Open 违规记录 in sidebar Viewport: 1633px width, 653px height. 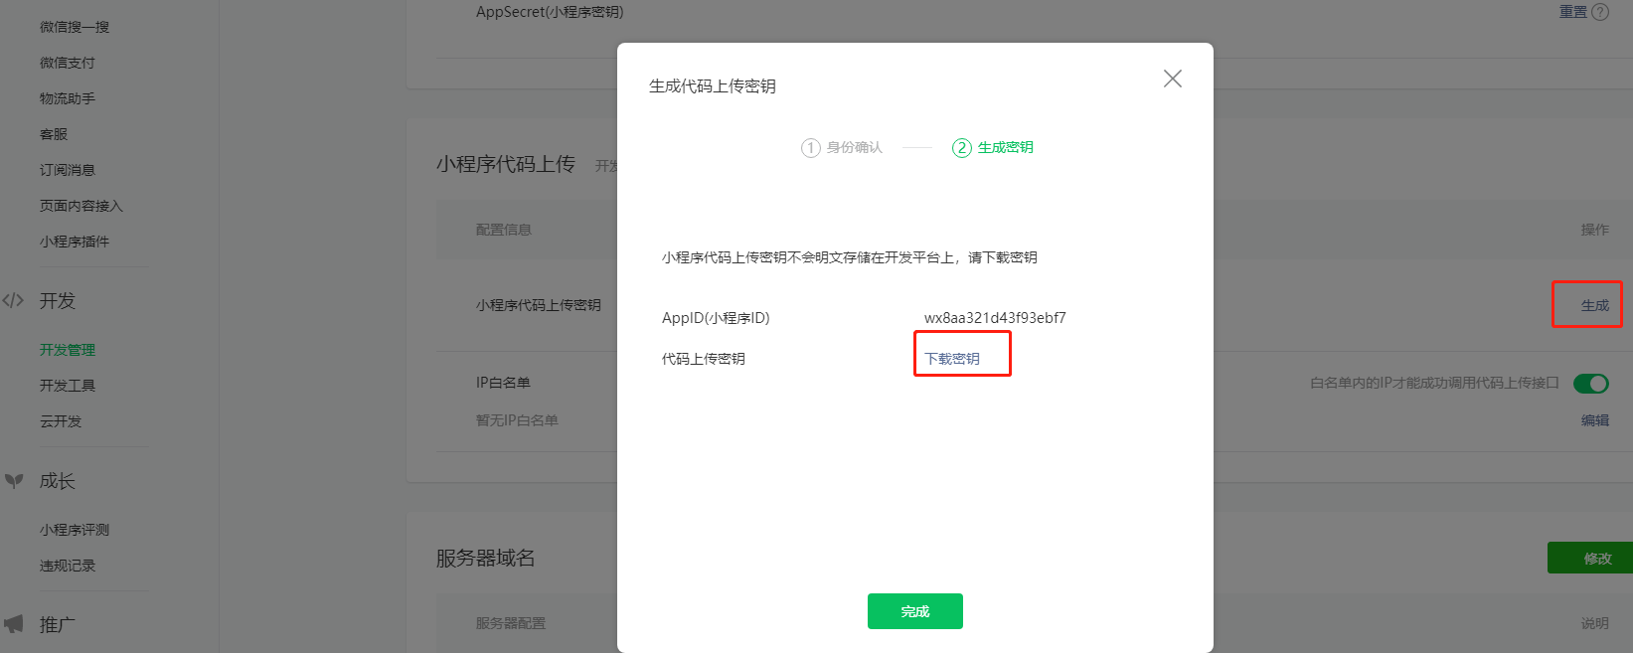(68, 566)
